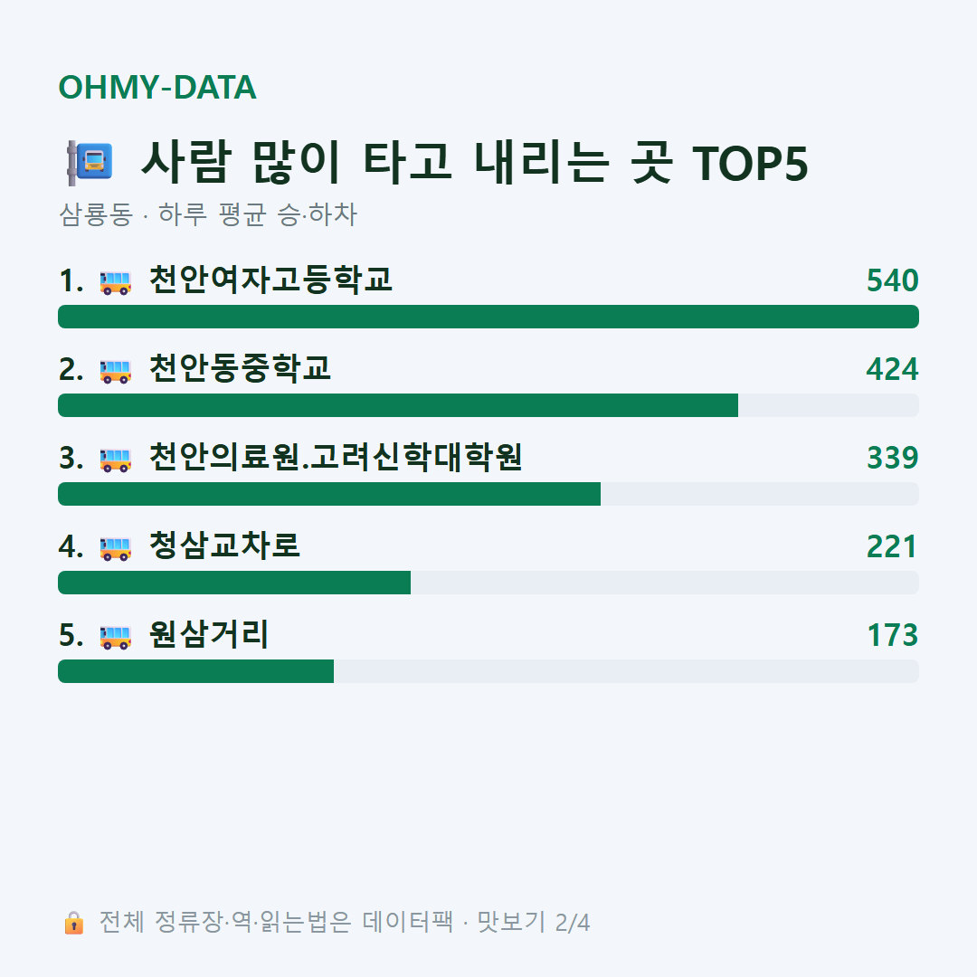
Task: Click bus icon next to 천안여자고등학교
Action: point(115,282)
